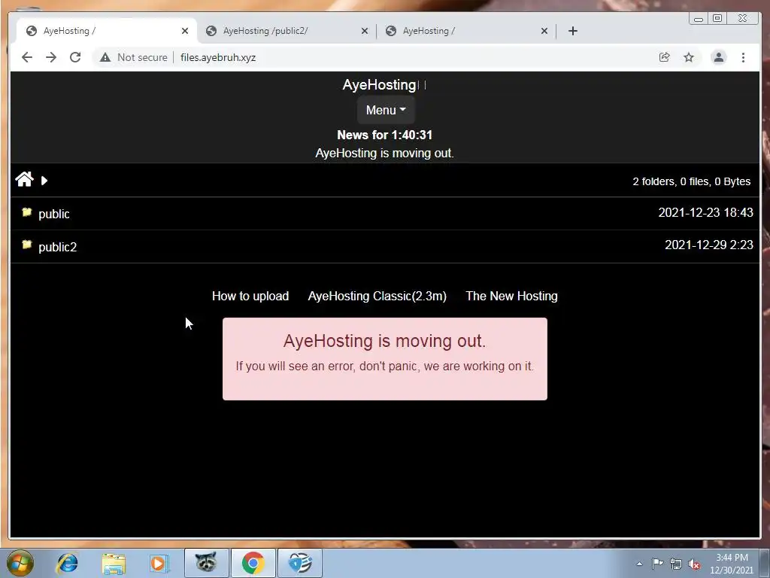Click the Action Center flag tray icon
The height and width of the screenshot is (578, 770).
(657, 564)
